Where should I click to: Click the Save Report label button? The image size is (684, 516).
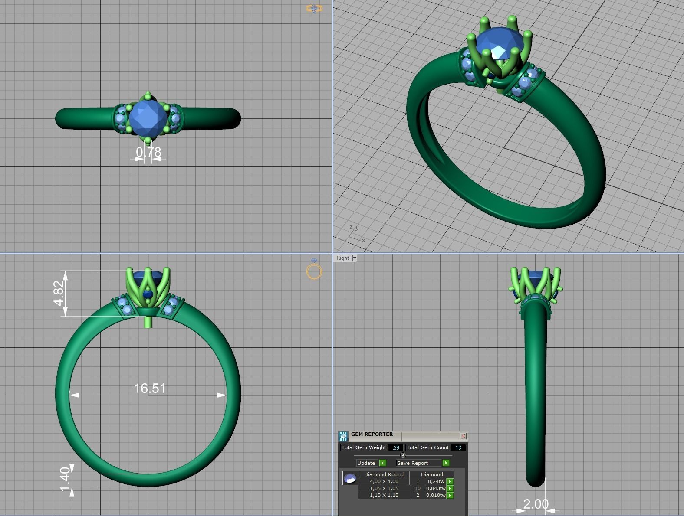[x=419, y=463]
